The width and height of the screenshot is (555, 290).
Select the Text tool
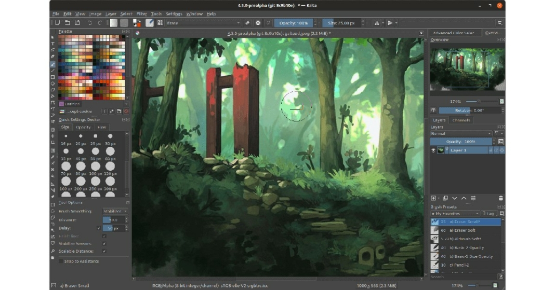52,44
